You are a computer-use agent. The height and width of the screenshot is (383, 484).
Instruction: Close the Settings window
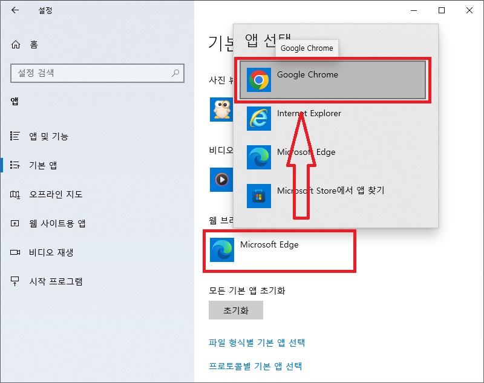pos(469,10)
